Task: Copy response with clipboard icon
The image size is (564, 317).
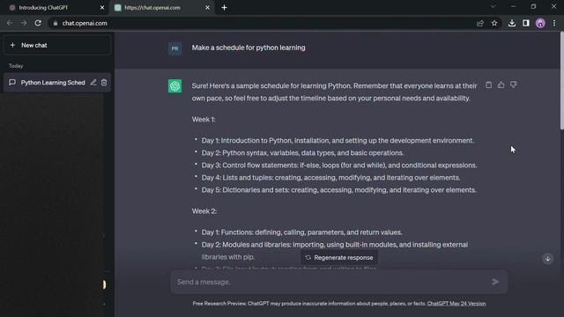Action: [488, 85]
